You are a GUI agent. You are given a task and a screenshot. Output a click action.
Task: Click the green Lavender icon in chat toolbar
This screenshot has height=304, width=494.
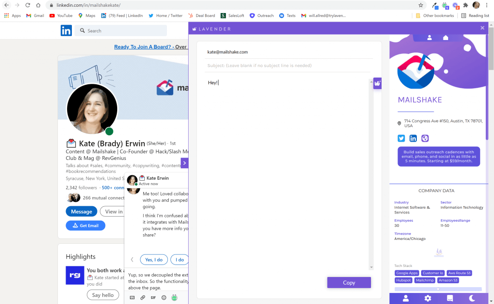click(x=174, y=297)
